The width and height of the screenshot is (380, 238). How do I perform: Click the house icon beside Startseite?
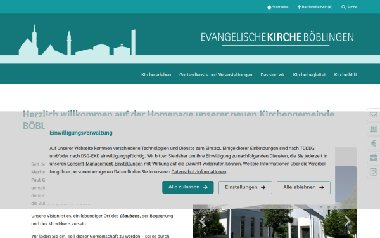(269, 7)
